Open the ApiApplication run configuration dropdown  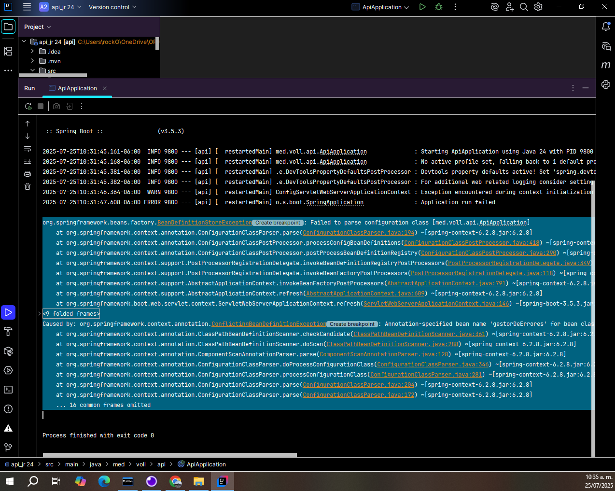pos(380,7)
